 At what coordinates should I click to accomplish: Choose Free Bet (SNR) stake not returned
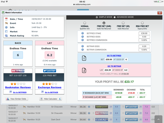pyautogui.click(x=104, y=23)
